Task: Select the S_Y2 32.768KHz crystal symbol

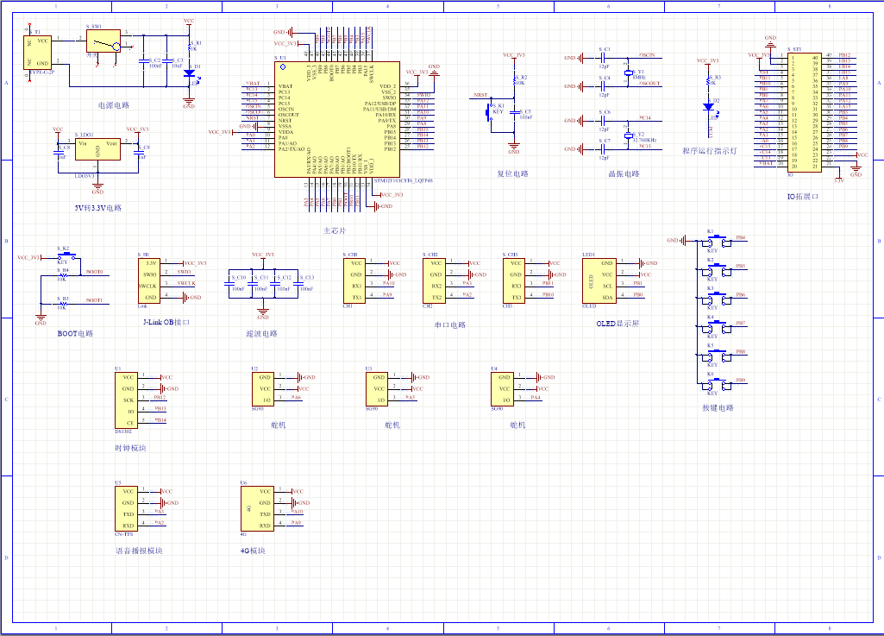Action: pyautogui.click(x=628, y=136)
